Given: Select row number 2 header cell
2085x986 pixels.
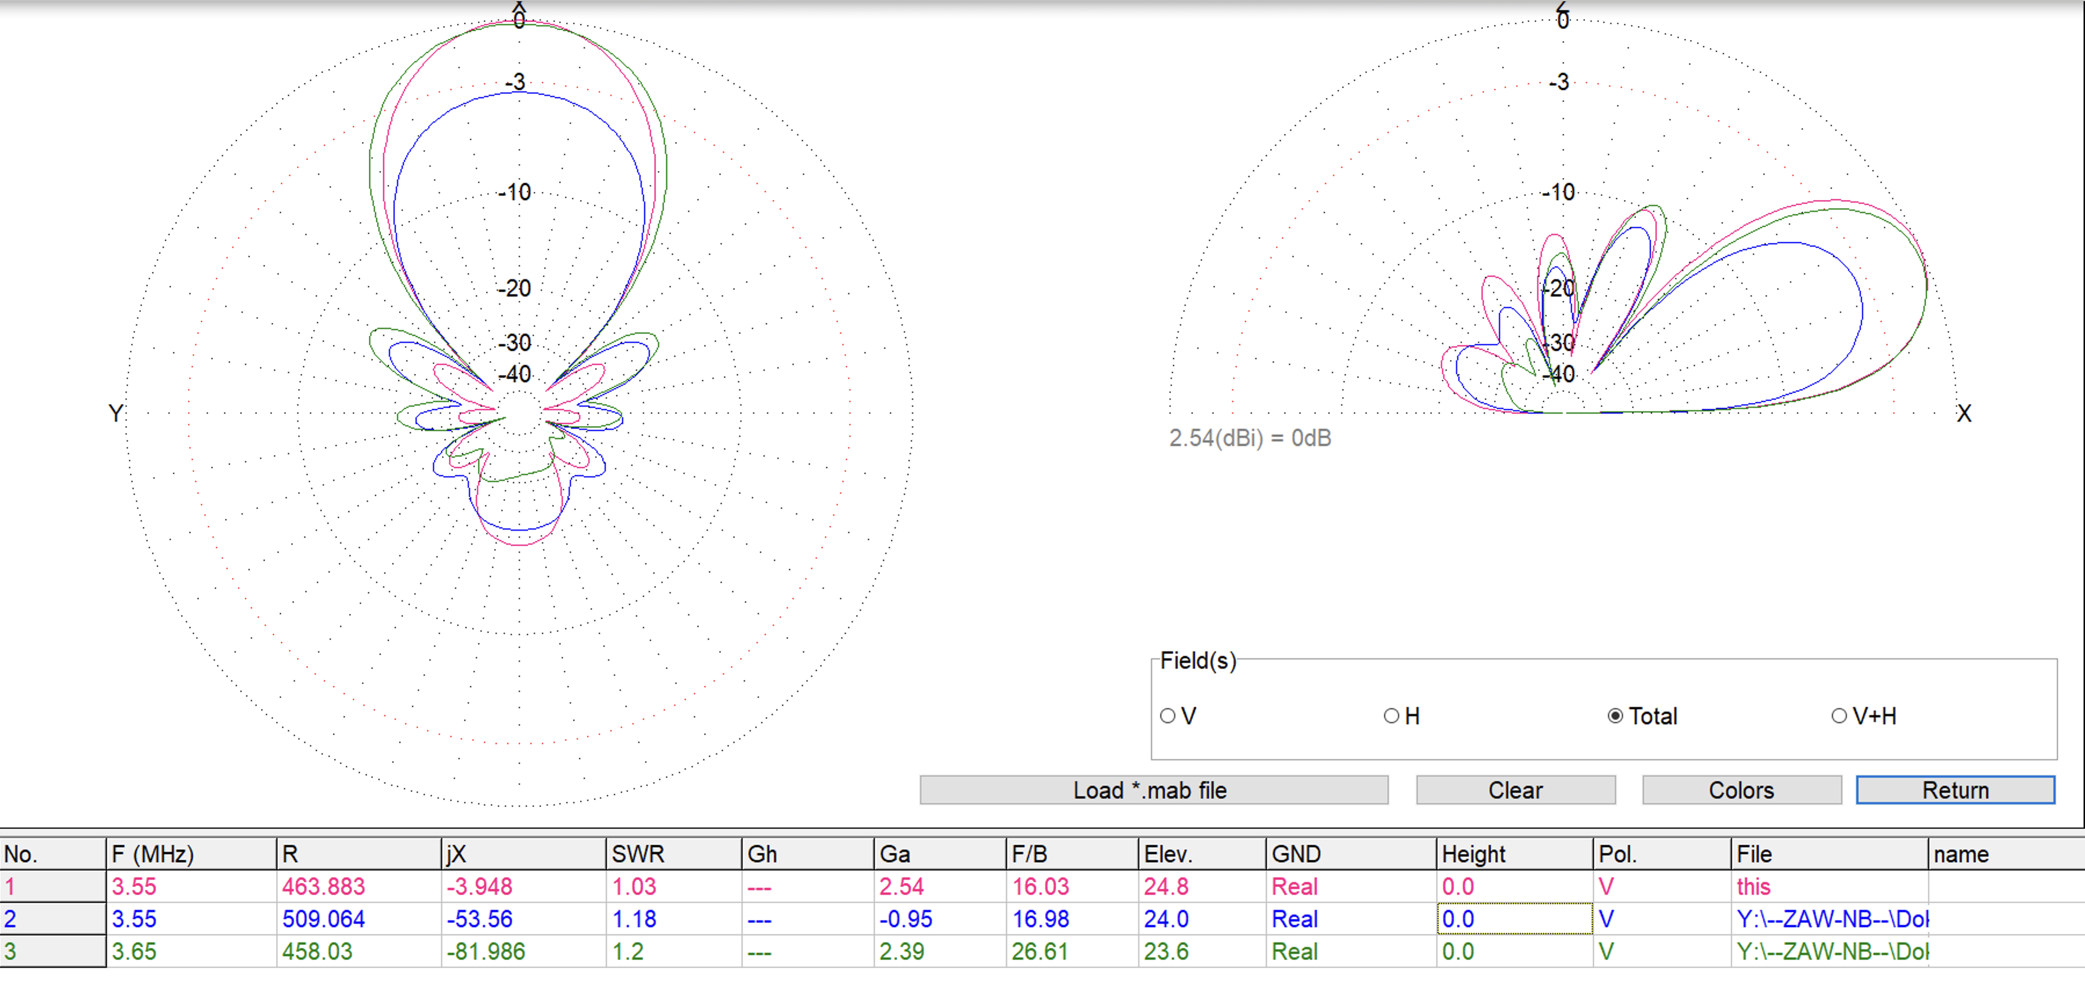Looking at the screenshot, I should tap(52, 919).
